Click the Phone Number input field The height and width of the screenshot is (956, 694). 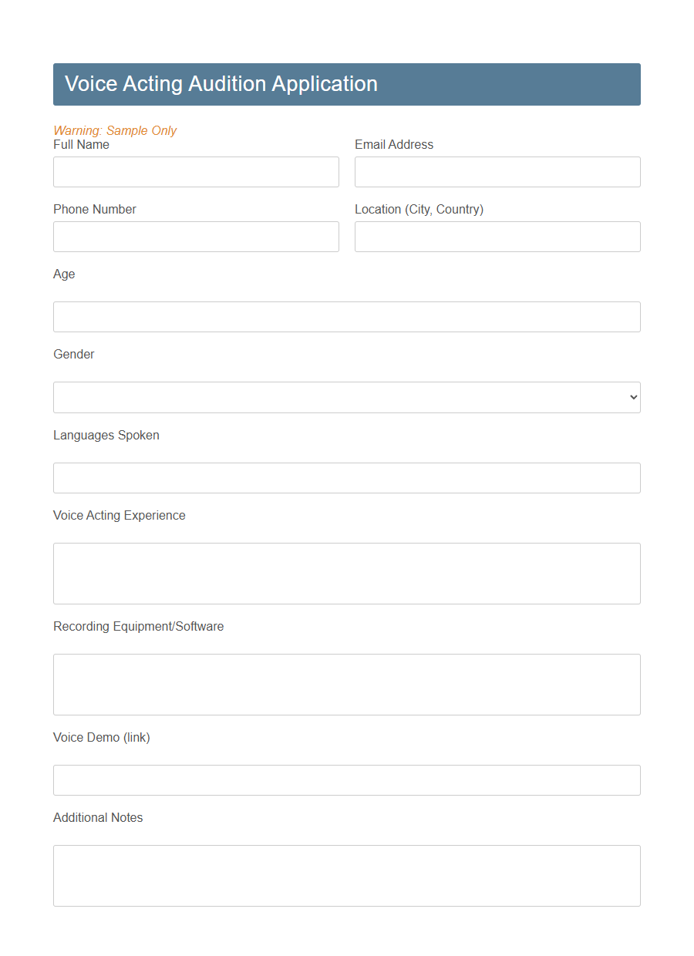point(196,236)
